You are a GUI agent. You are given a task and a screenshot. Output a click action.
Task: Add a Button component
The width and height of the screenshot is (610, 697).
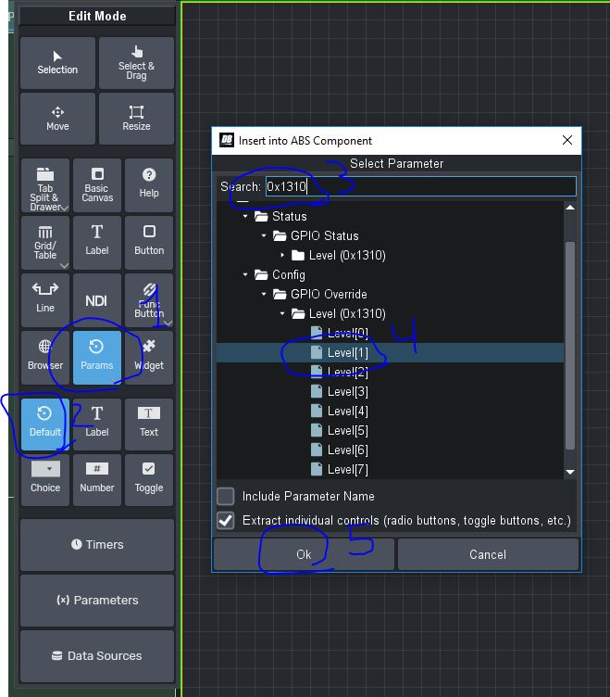(x=149, y=243)
